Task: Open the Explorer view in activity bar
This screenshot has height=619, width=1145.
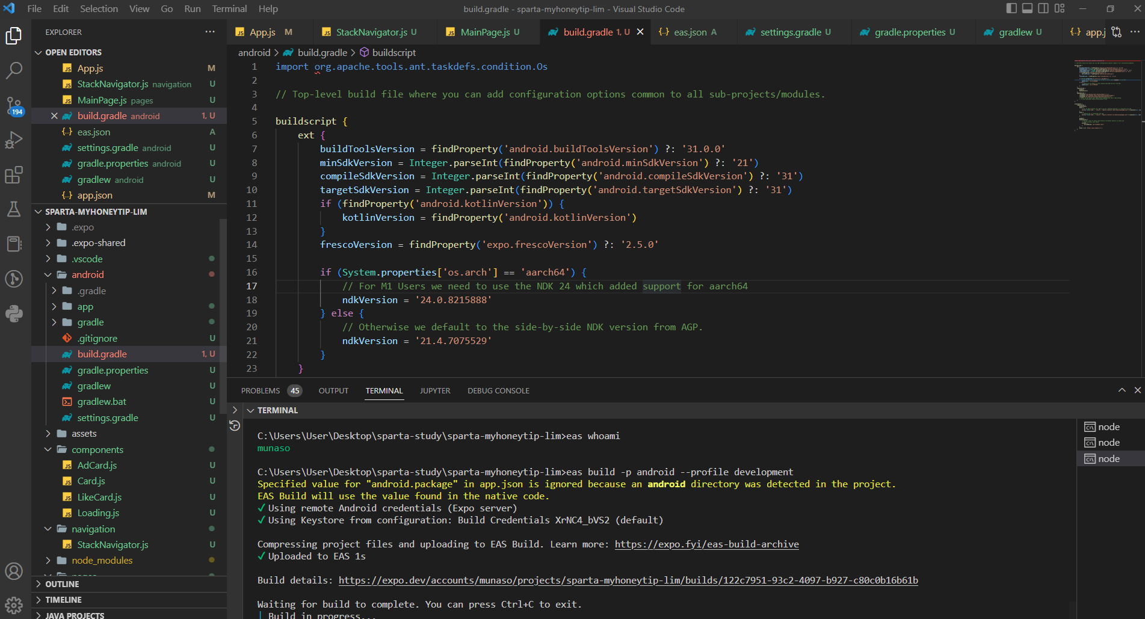Action: (14, 36)
